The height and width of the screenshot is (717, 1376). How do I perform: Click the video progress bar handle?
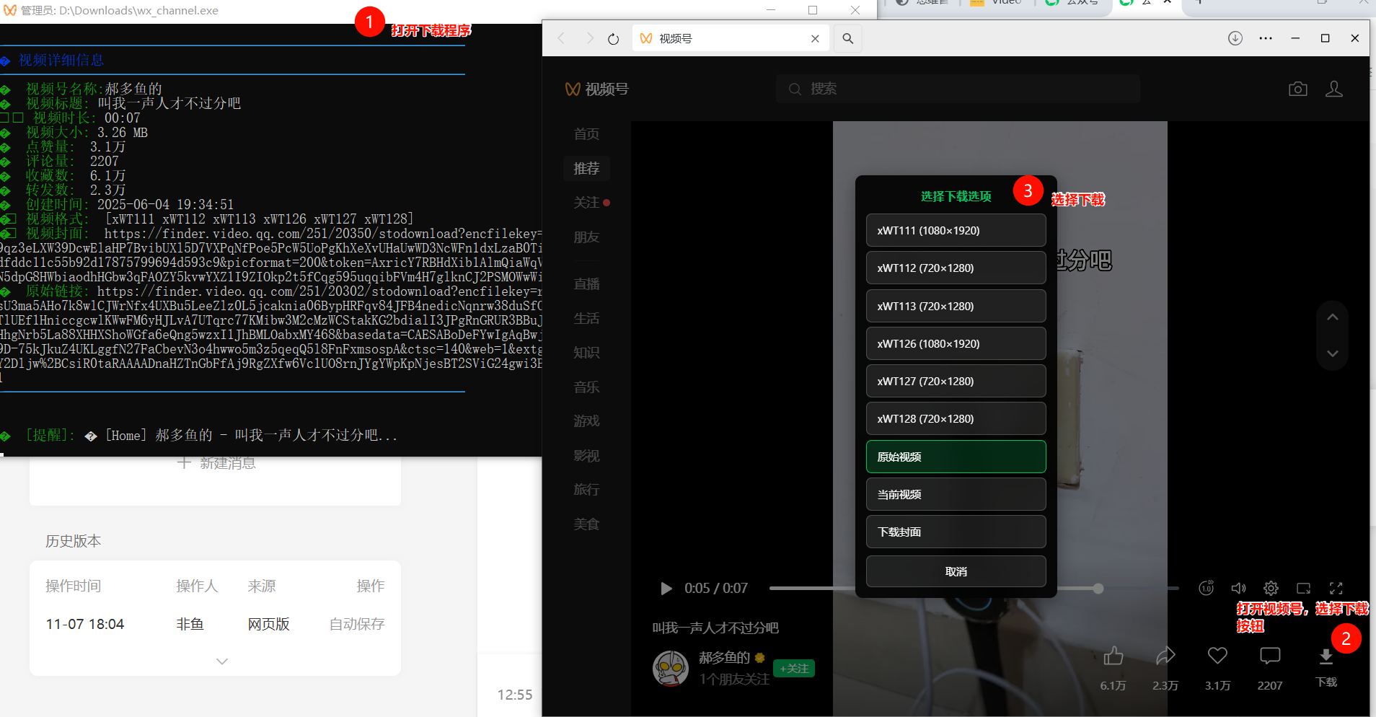coord(1098,589)
